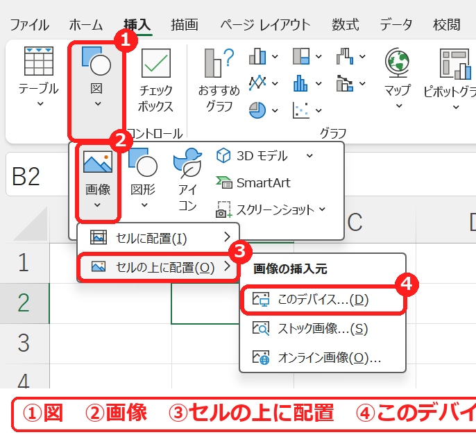Expand scatter chart dropdown arrow

click(318, 110)
